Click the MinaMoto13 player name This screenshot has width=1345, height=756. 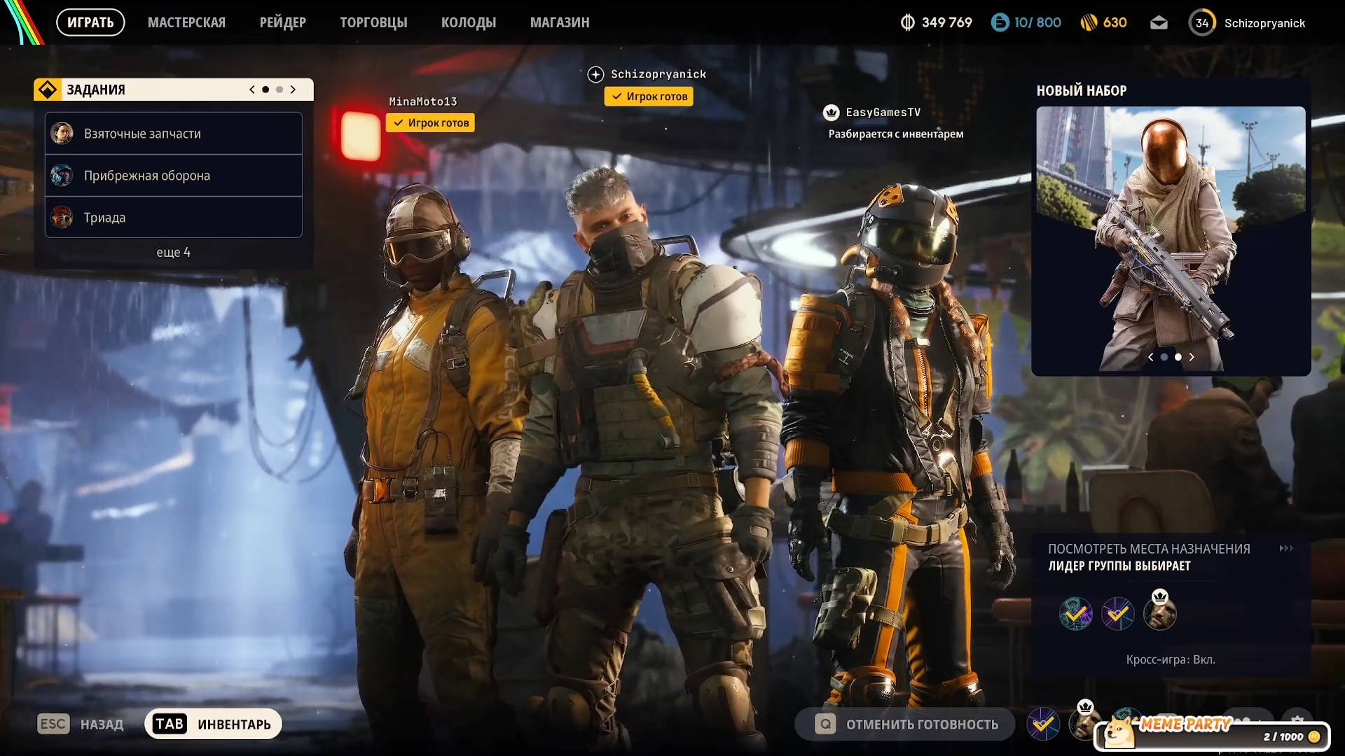(x=423, y=101)
